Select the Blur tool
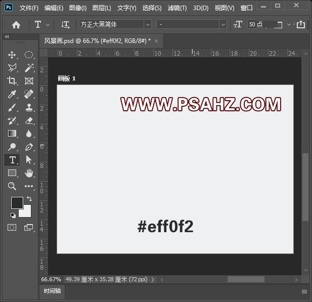The image size is (312, 302). (x=29, y=134)
